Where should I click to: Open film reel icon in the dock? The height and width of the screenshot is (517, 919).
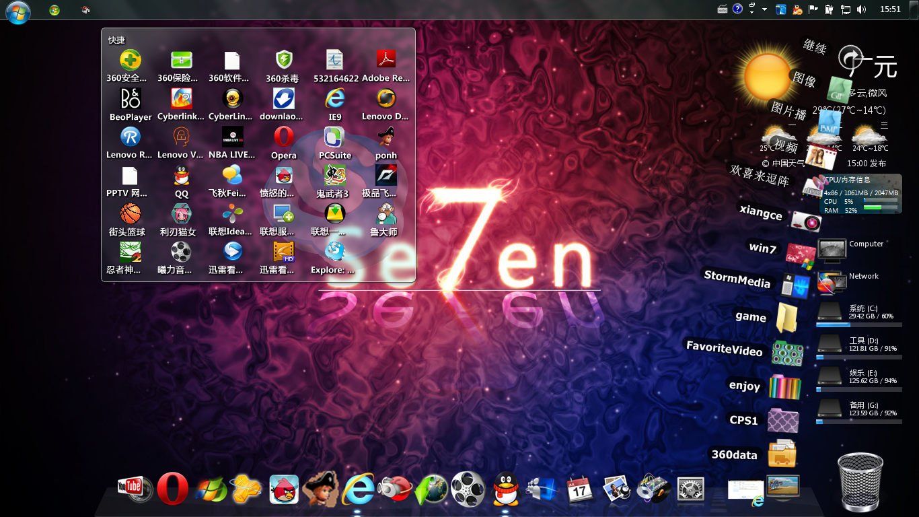coord(468,489)
